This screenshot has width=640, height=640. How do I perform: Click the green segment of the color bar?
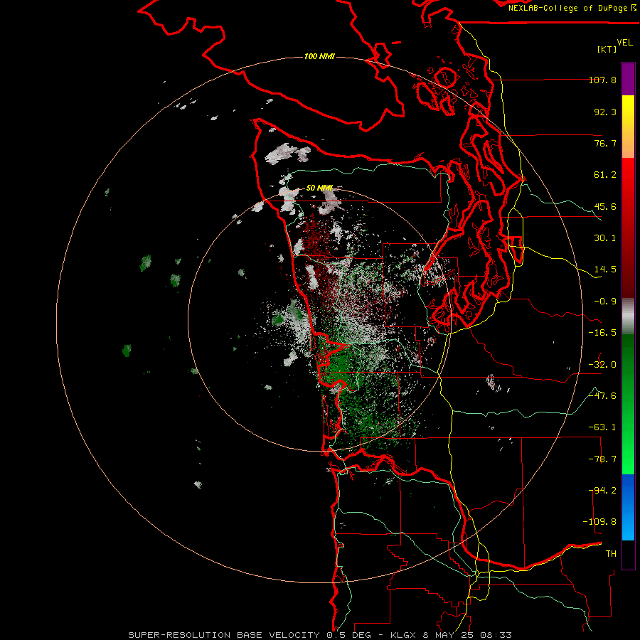pos(628,404)
